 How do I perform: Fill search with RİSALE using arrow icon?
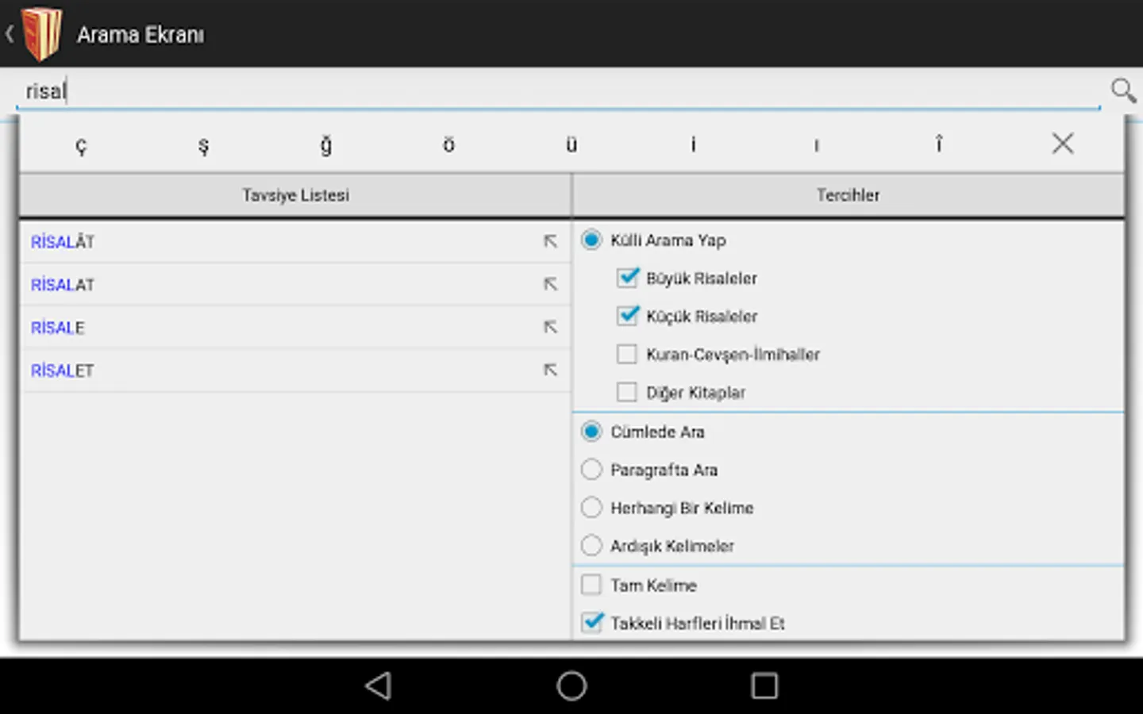(x=550, y=327)
